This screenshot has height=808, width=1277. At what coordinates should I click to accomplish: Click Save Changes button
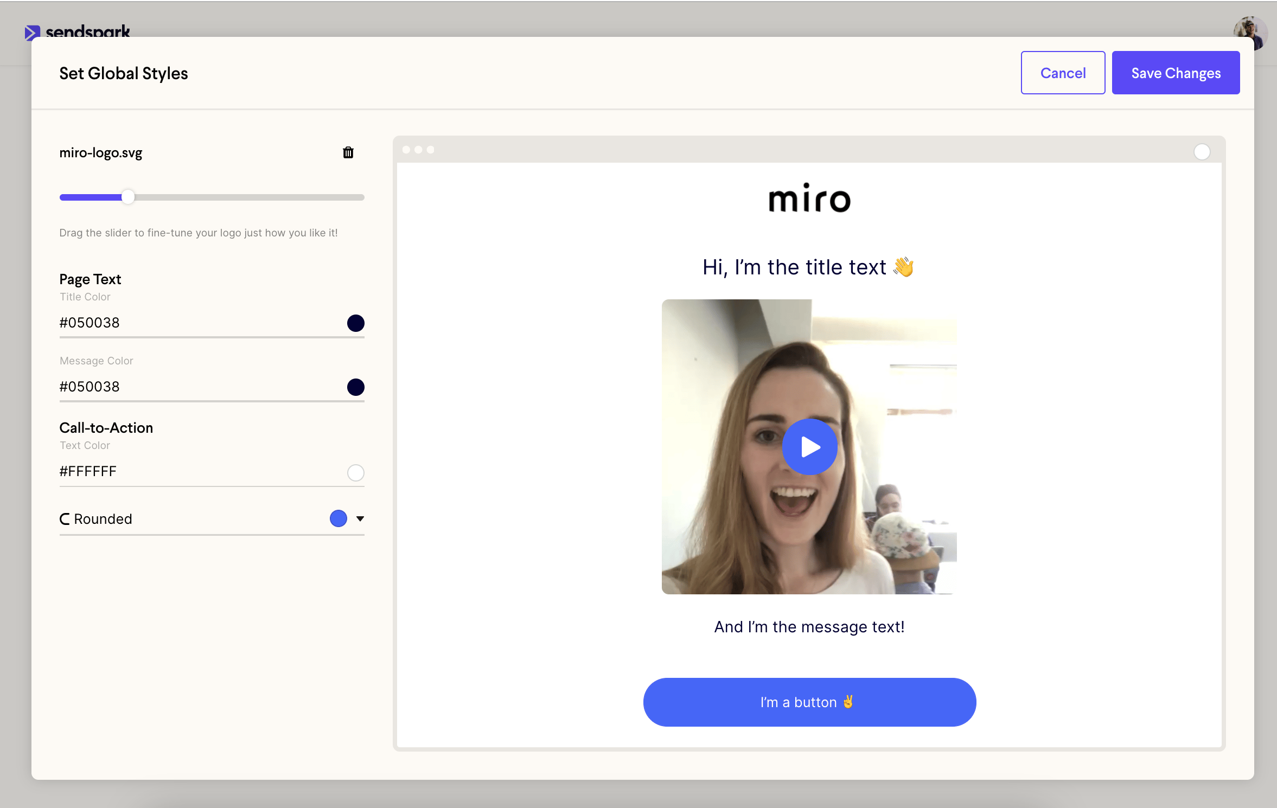click(x=1176, y=73)
